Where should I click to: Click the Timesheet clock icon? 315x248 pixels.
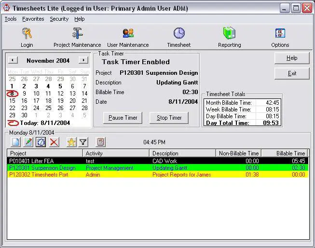coord(179,33)
